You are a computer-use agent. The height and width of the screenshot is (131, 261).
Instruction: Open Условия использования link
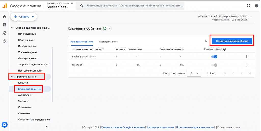coord(160,127)
